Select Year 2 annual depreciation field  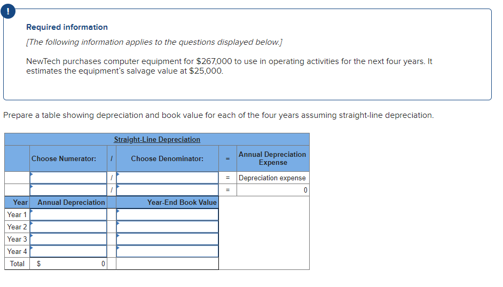click(68, 227)
